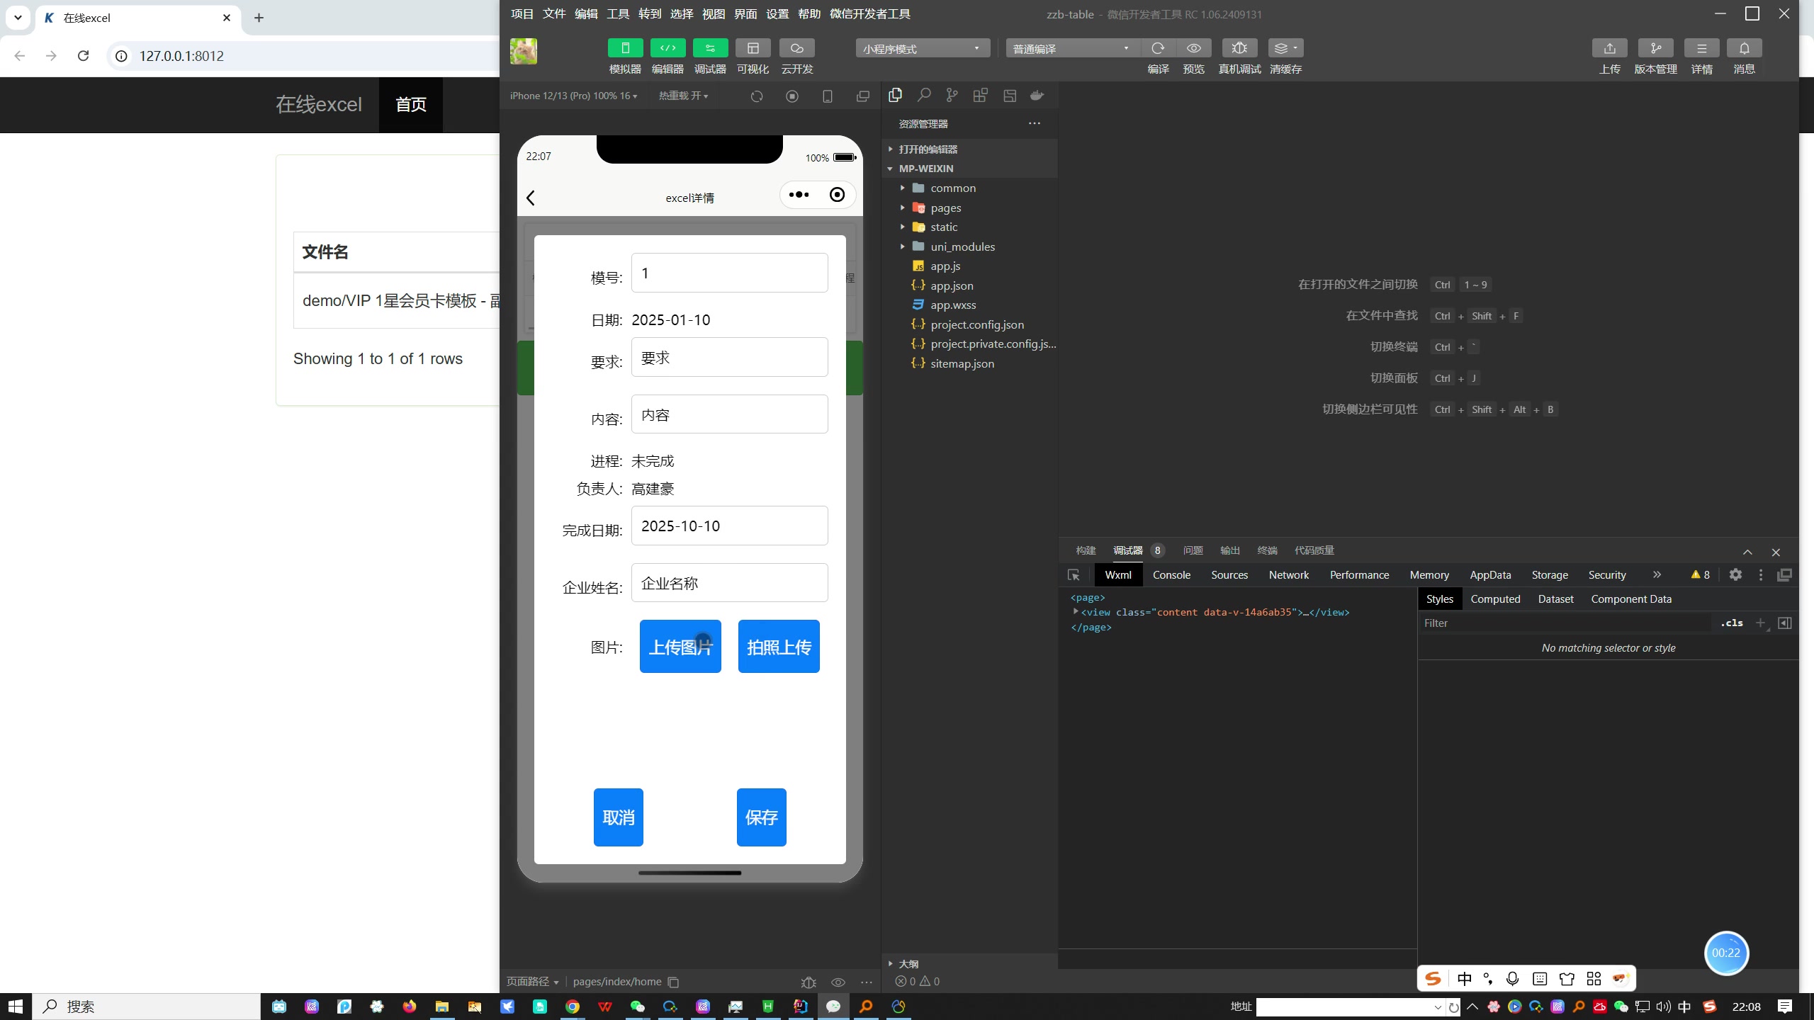Click the upload (上传) icon

(x=1609, y=48)
